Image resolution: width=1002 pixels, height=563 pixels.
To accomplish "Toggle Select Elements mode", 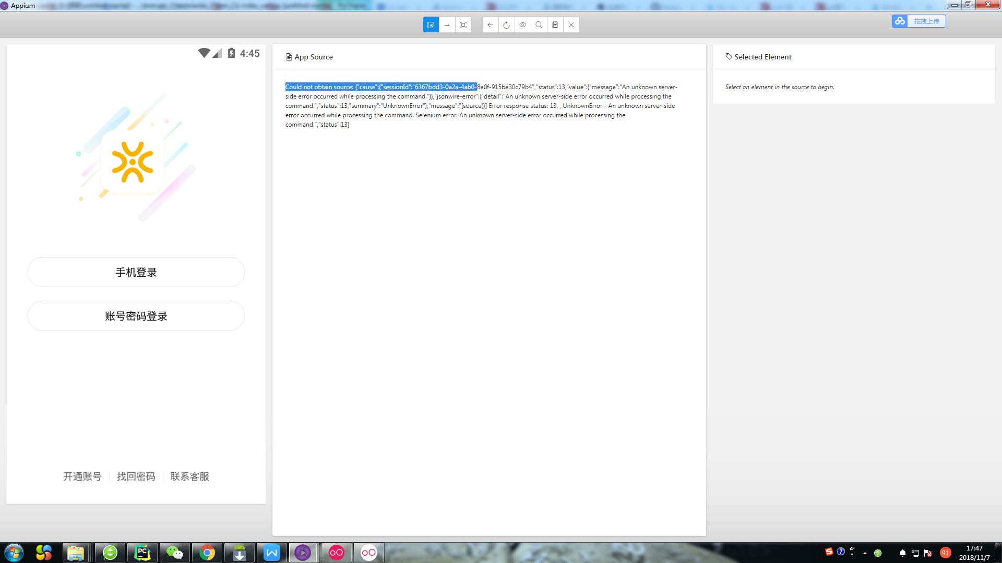I will click(431, 25).
